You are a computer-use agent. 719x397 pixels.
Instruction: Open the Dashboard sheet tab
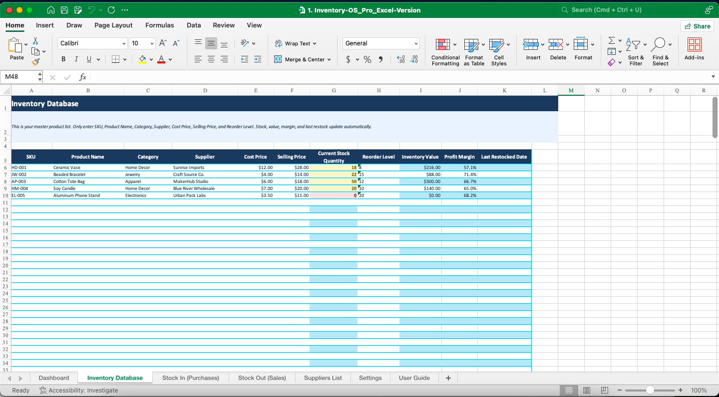[x=53, y=378]
